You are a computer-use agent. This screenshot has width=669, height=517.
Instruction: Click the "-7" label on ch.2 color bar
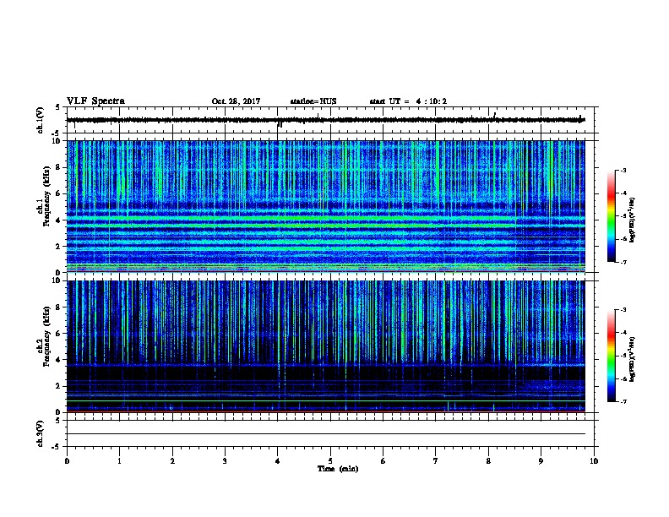tap(623, 402)
